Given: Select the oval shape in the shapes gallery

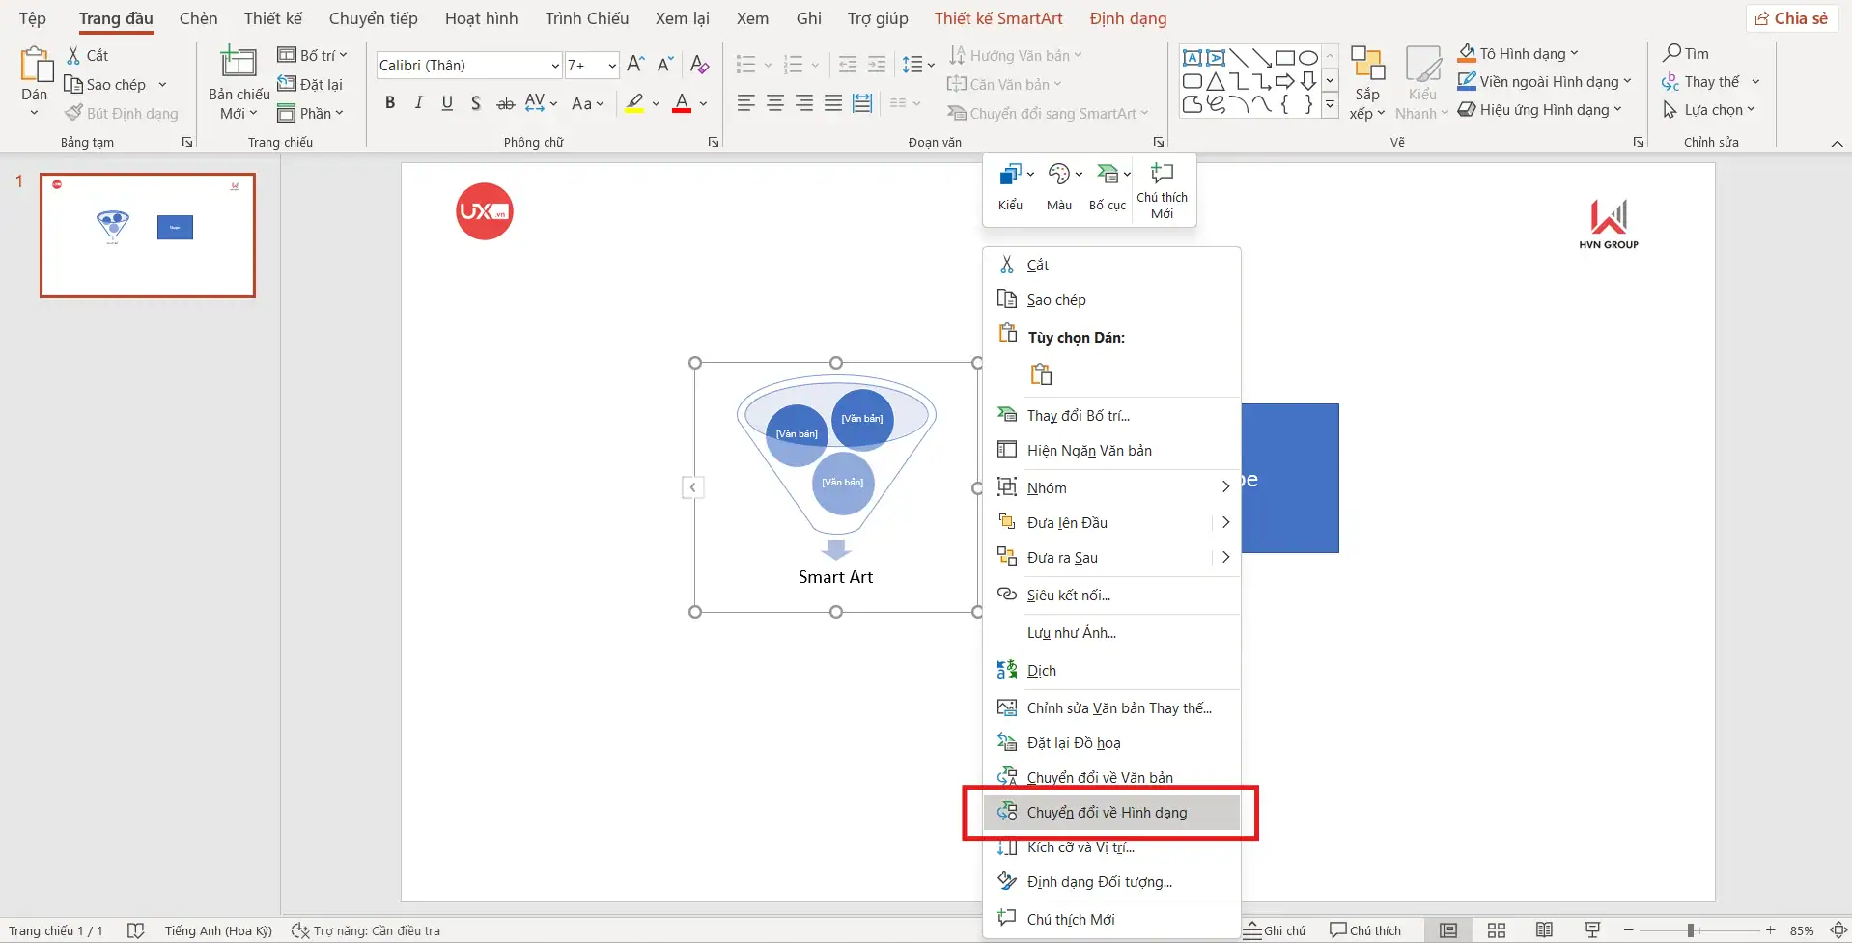Looking at the screenshot, I should [1308, 57].
